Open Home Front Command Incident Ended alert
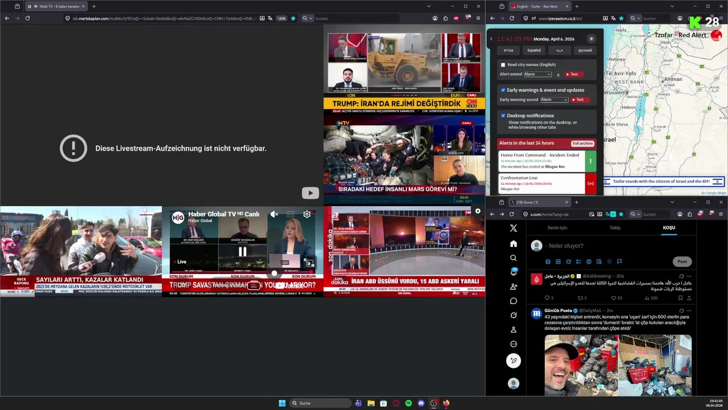The image size is (728, 410). pos(547,161)
